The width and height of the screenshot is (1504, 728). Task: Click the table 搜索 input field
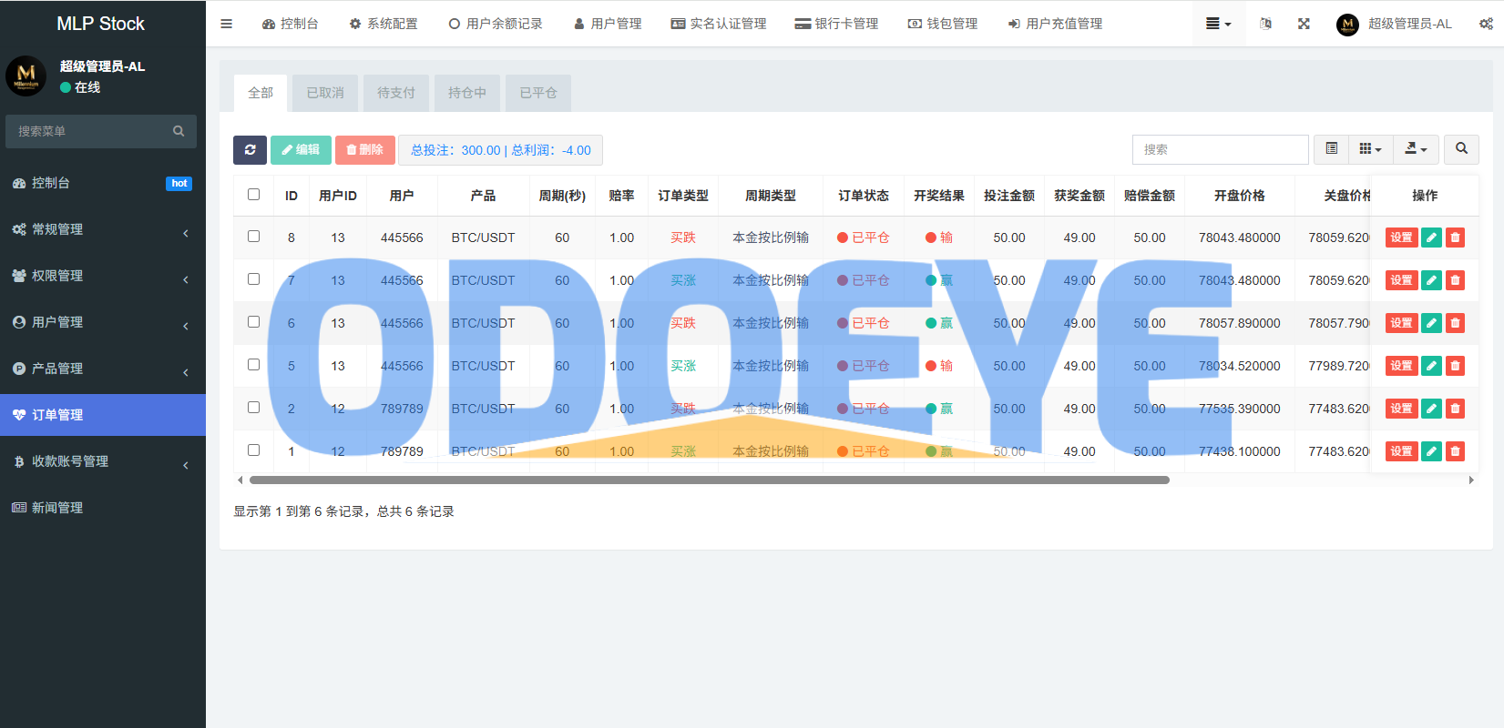(1220, 149)
